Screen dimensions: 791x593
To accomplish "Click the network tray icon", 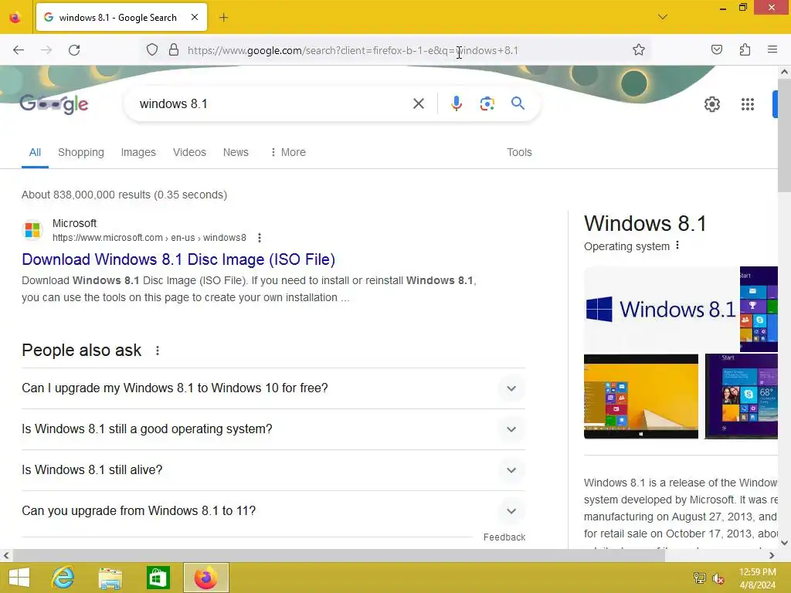I will [700, 578].
